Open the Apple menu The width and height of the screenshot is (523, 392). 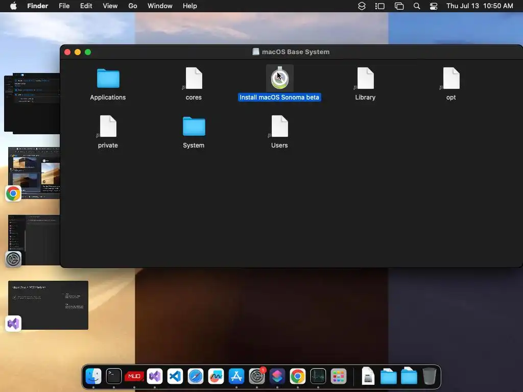[13, 6]
